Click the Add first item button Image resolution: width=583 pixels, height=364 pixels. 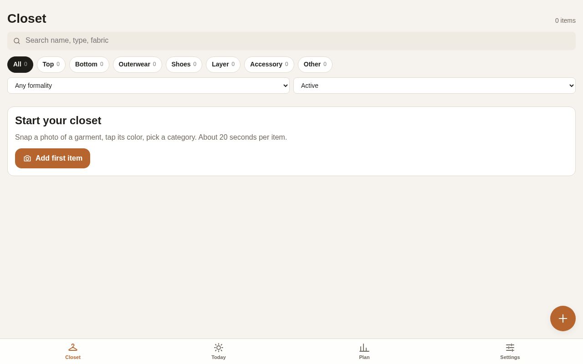point(52,158)
